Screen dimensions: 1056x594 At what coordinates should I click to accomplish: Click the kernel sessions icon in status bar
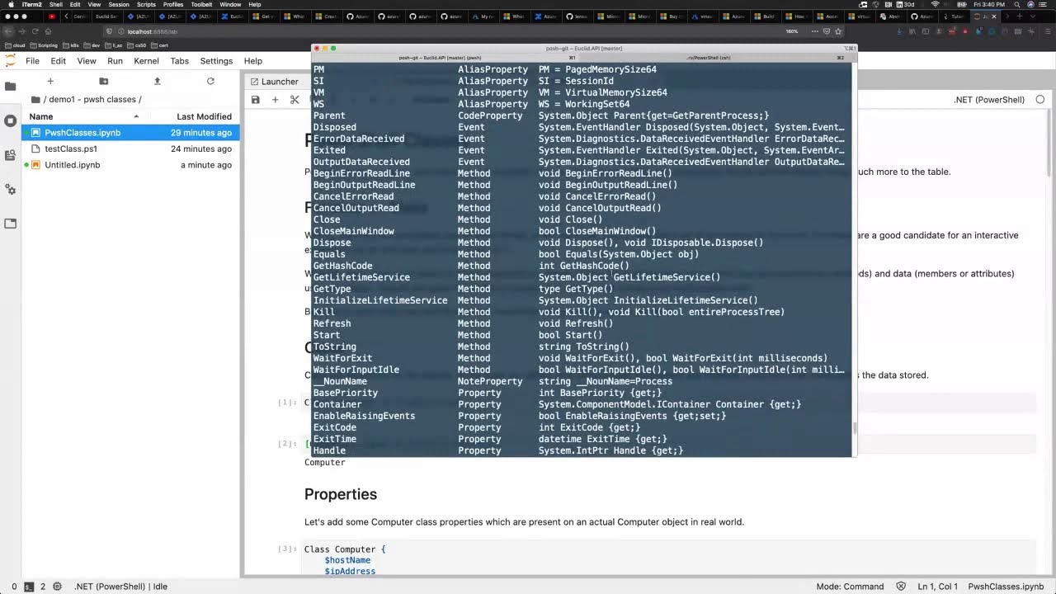(57, 587)
